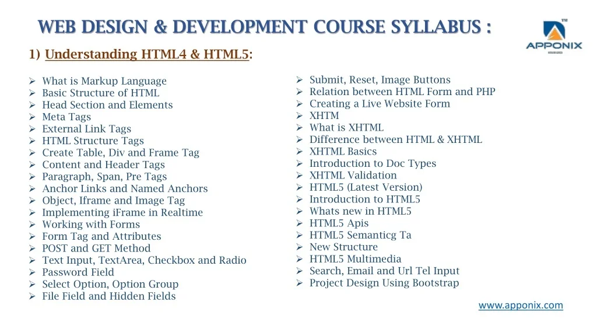Click the arrow bullet next to XHTML Basics

click(x=298, y=152)
